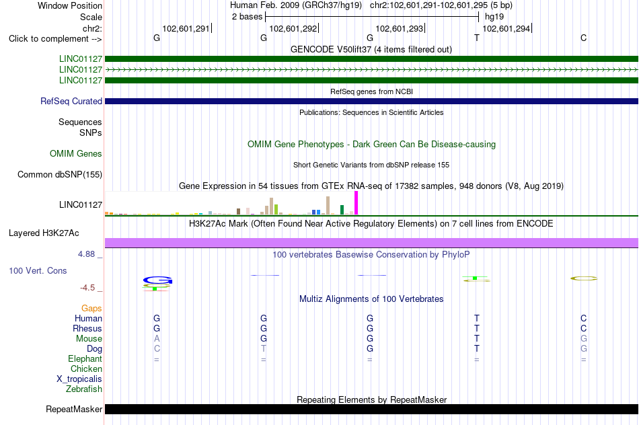
Task: Click the OMIM Genes label
Action: 76,153
